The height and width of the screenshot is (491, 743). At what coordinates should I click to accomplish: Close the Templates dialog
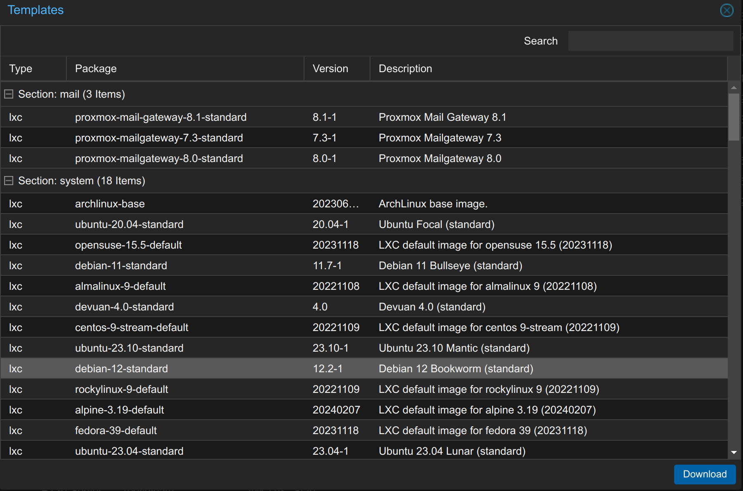coord(726,10)
